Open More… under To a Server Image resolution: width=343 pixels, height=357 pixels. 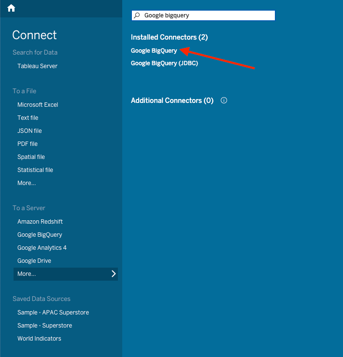[66, 274]
